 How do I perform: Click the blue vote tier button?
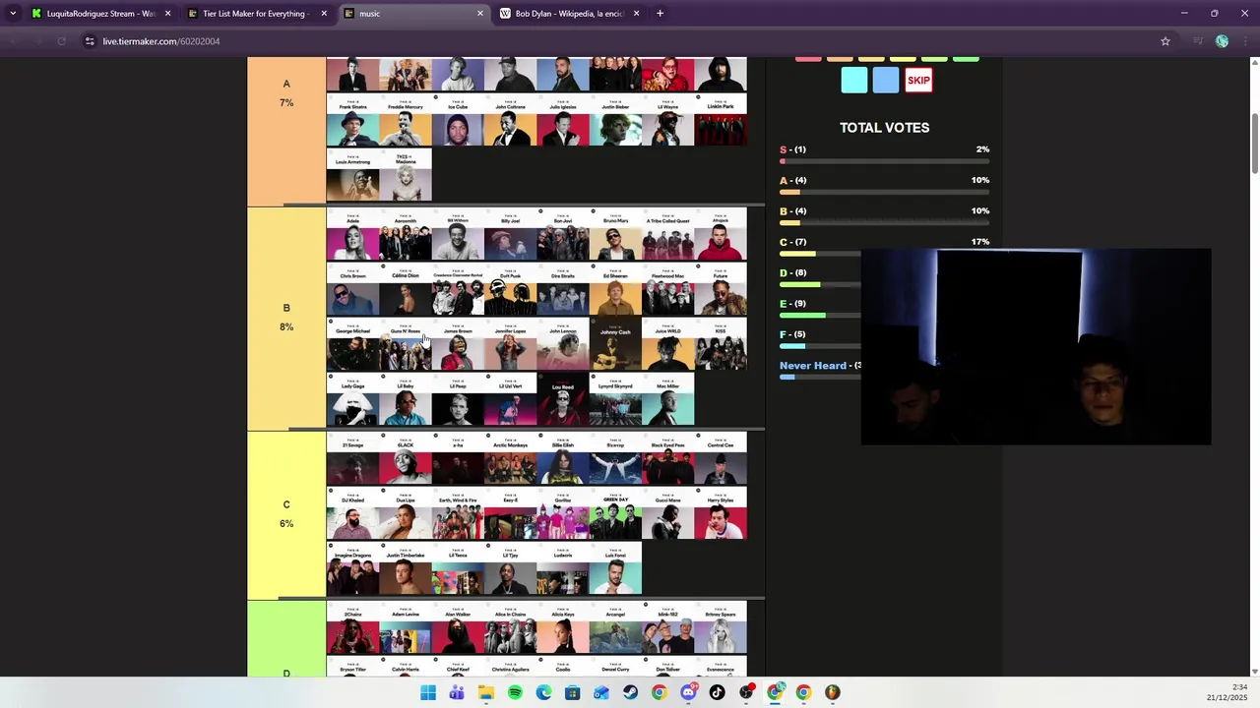coord(886,81)
